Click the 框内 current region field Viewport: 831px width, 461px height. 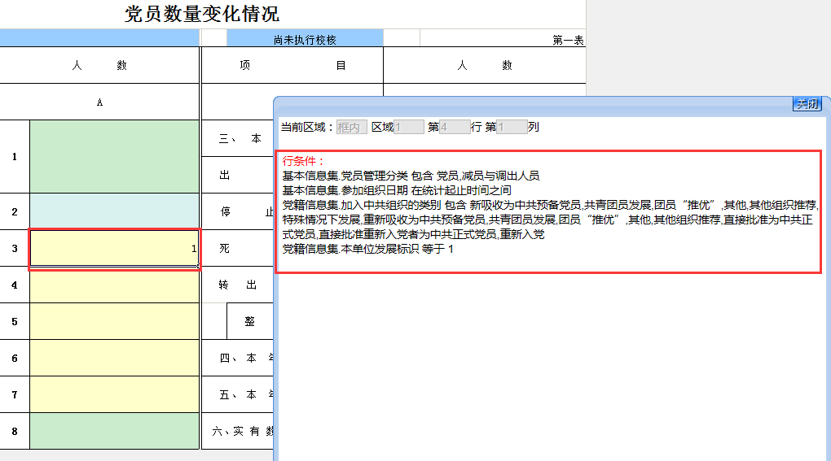point(352,127)
